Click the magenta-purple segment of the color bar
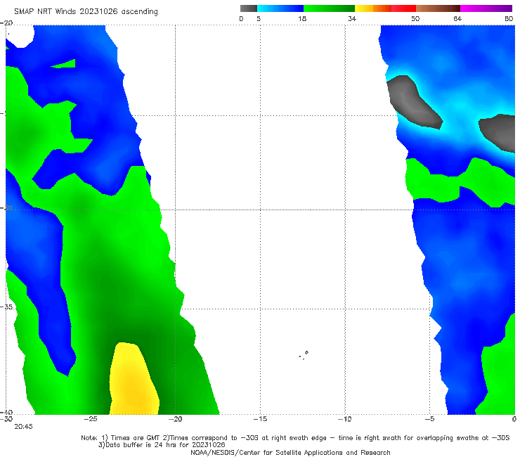Image resolution: width=520 pixels, height=457 pixels. (x=486, y=8)
